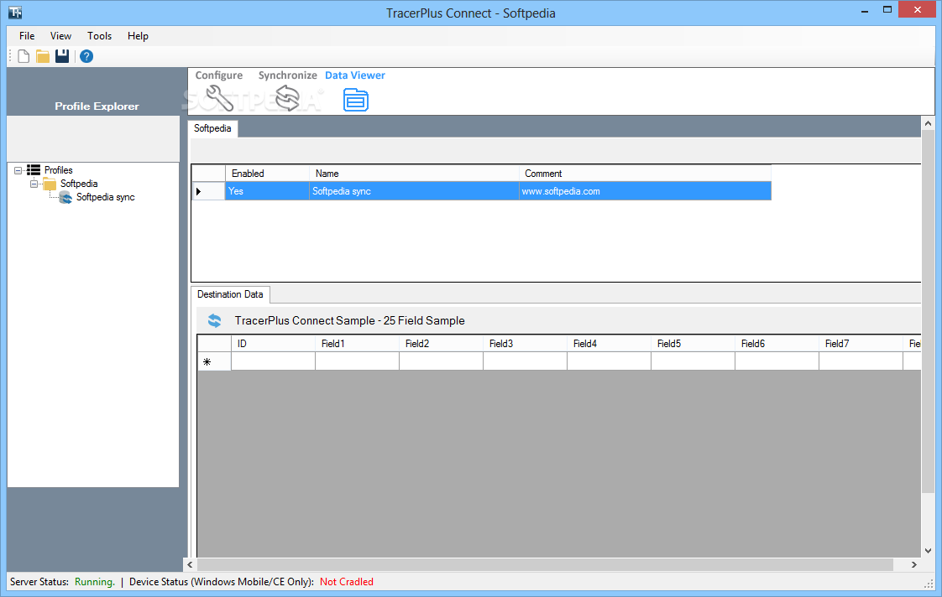Click the Yes cell in Enabled column
The width and height of the screenshot is (942, 597).
click(267, 191)
